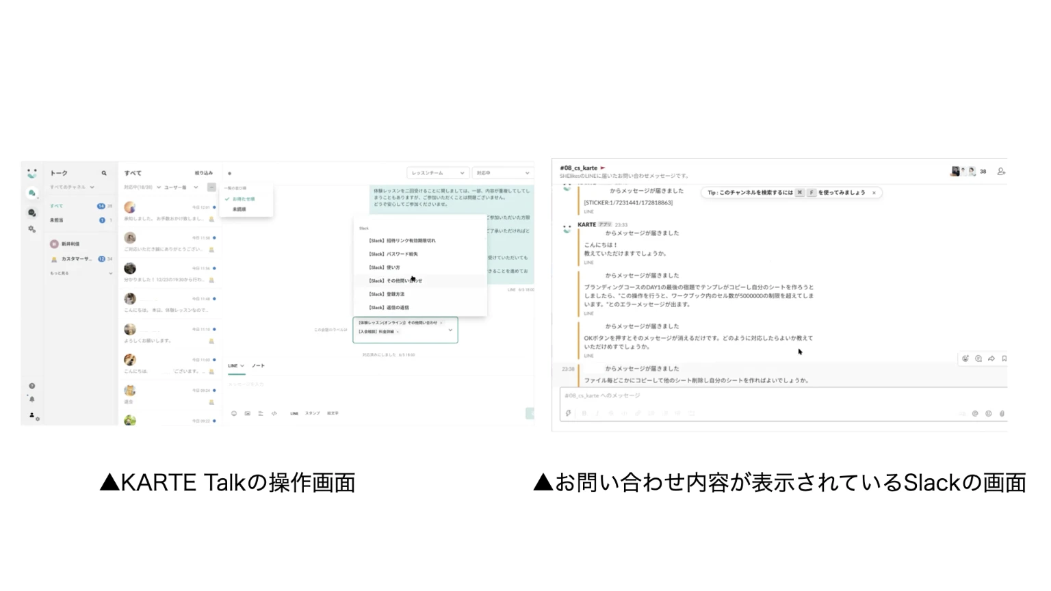Click the add reaction icon on Slack message
The width and height of the screenshot is (1051, 591).
click(965, 358)
